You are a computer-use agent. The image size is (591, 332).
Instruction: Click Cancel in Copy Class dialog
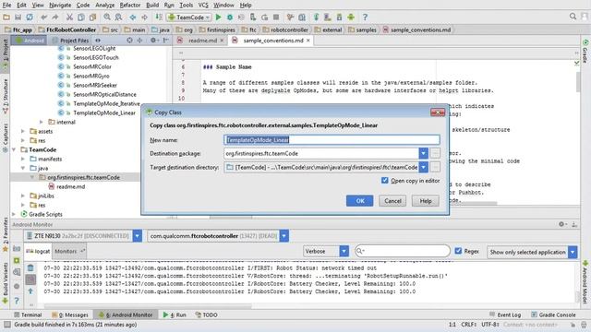[x=392, y=201]
